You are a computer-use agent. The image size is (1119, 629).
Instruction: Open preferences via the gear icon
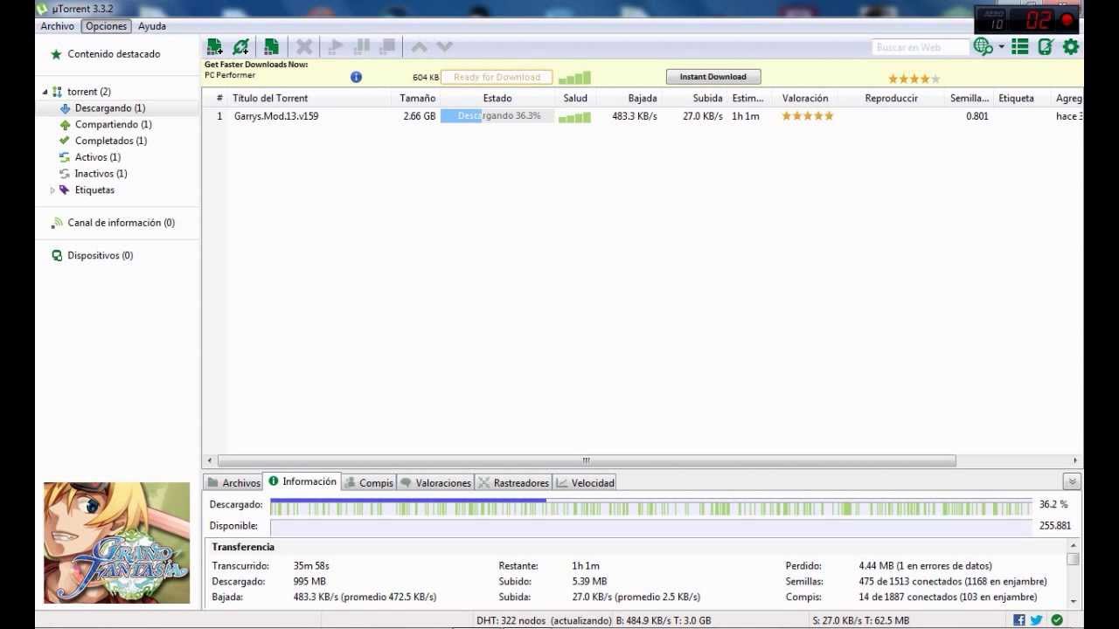point(1071,47)
